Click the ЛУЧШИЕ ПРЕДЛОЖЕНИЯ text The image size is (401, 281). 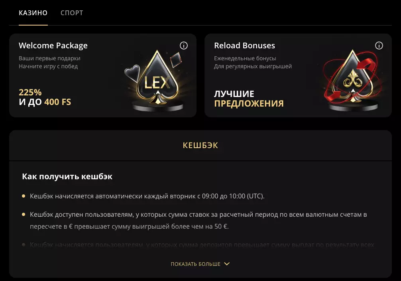[248, 99]
